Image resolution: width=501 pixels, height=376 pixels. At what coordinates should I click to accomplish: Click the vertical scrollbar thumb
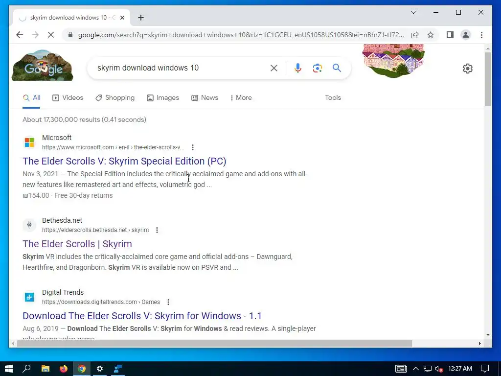pyautogui.click(x=488, y=79)
